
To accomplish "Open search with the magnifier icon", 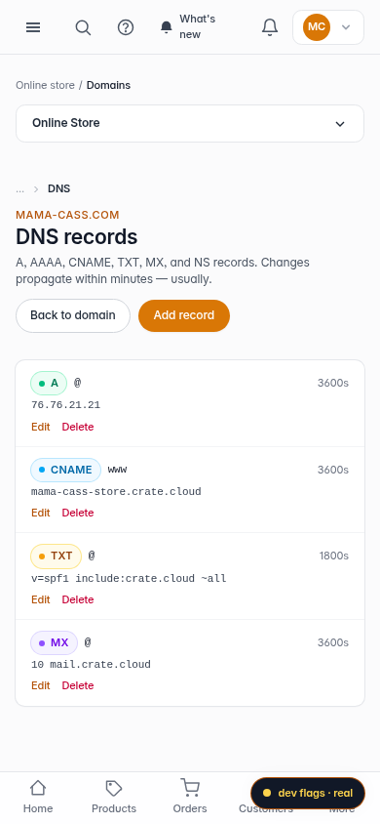I will (x=83, y=27).
